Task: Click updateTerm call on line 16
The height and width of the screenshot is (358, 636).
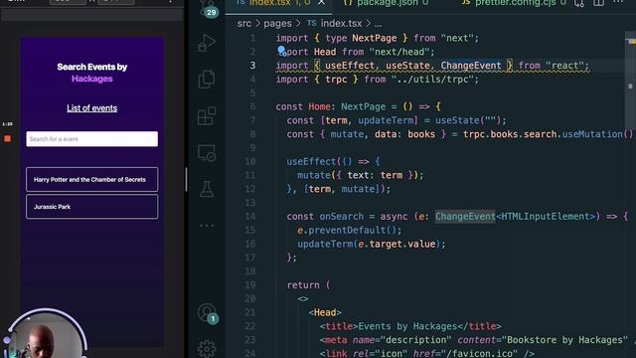Action: point(325,244)
